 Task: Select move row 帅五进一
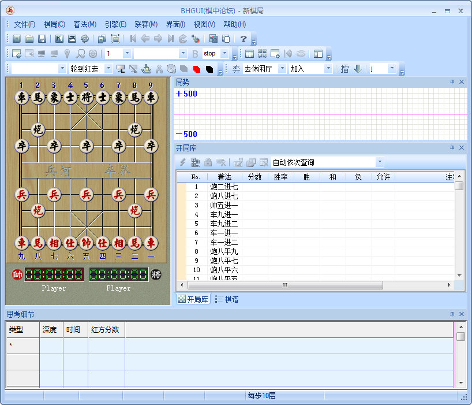tap(316, 205)
